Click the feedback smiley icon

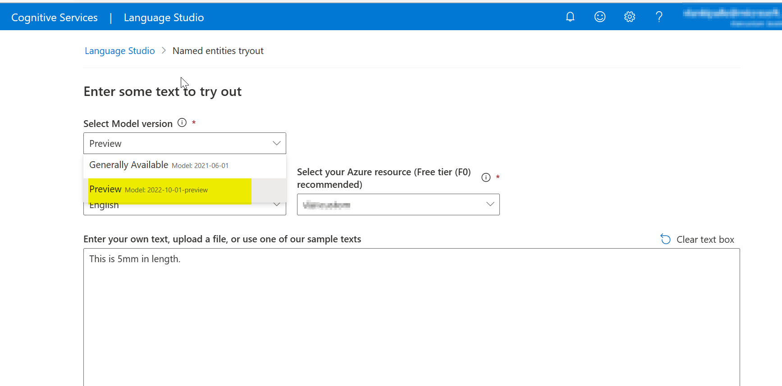point(600,17)
